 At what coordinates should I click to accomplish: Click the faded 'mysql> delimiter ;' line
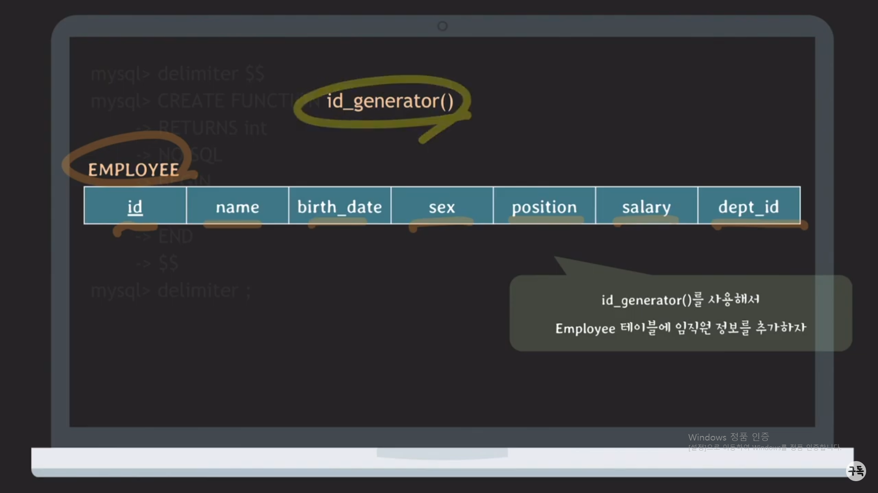coord(171,291)
